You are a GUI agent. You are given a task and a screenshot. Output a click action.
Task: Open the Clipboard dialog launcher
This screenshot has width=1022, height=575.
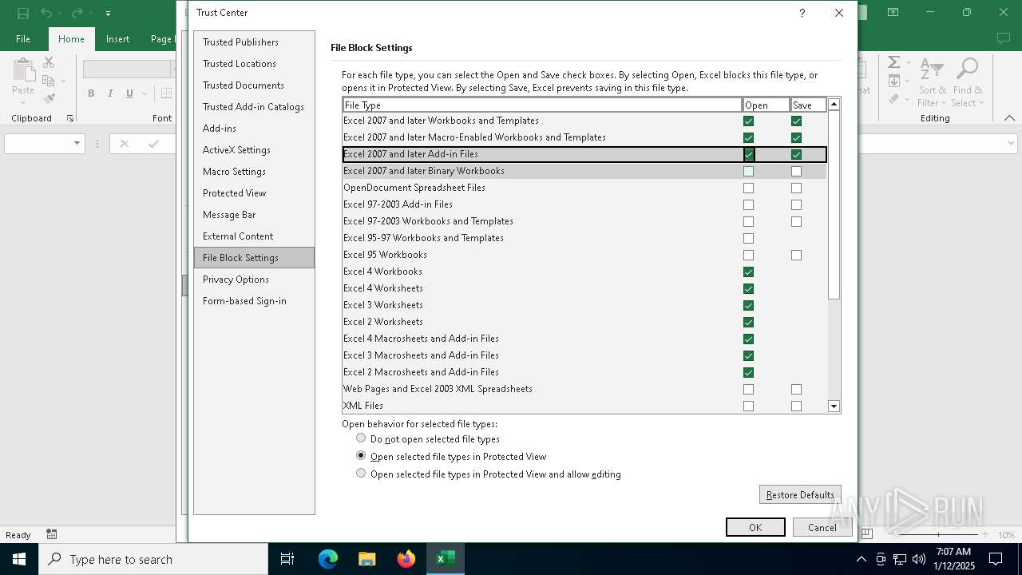click(x=70, y=118)
